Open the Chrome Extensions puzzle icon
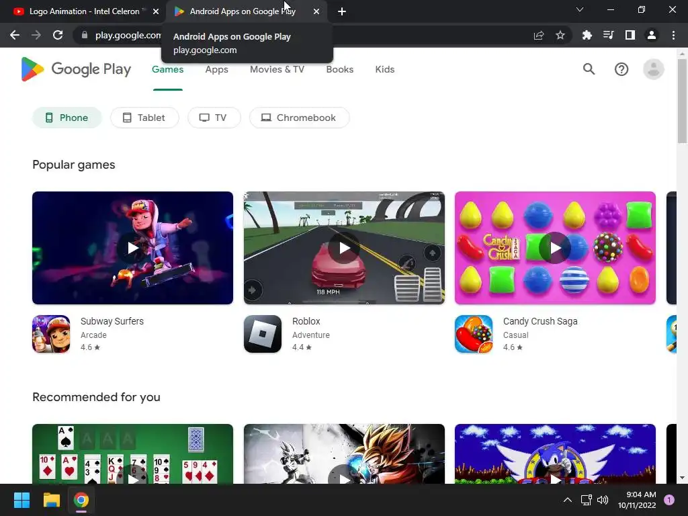 click(587, 35)
